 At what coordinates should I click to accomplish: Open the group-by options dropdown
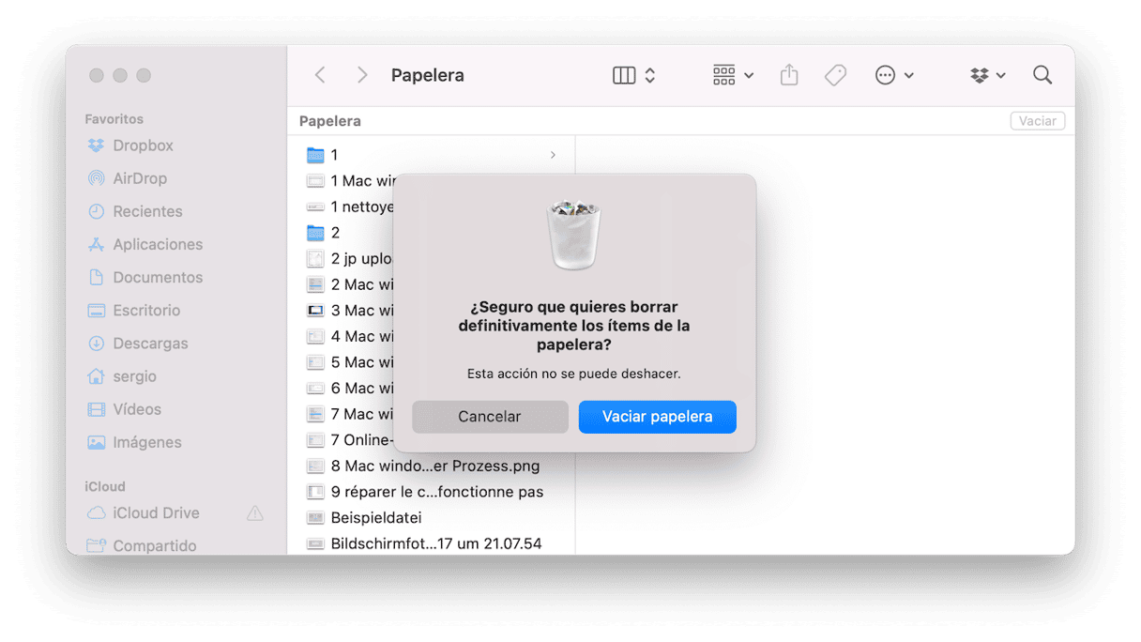733,75
